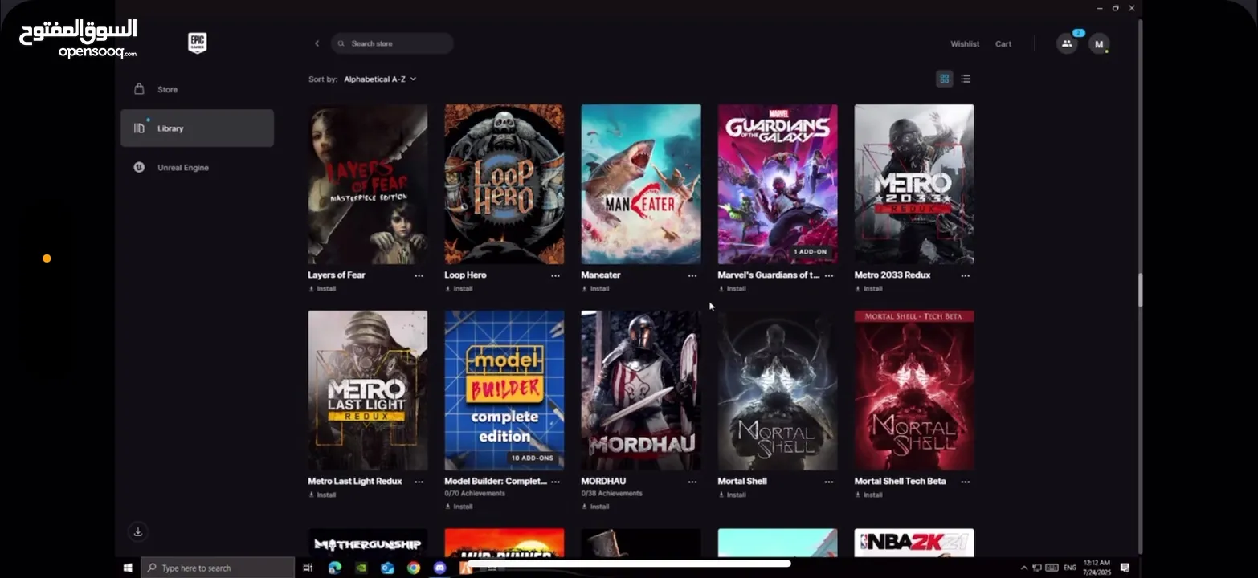
Task: Open three-dot menu for Metro Last Light Redux
Action: [x=419, y=482]
